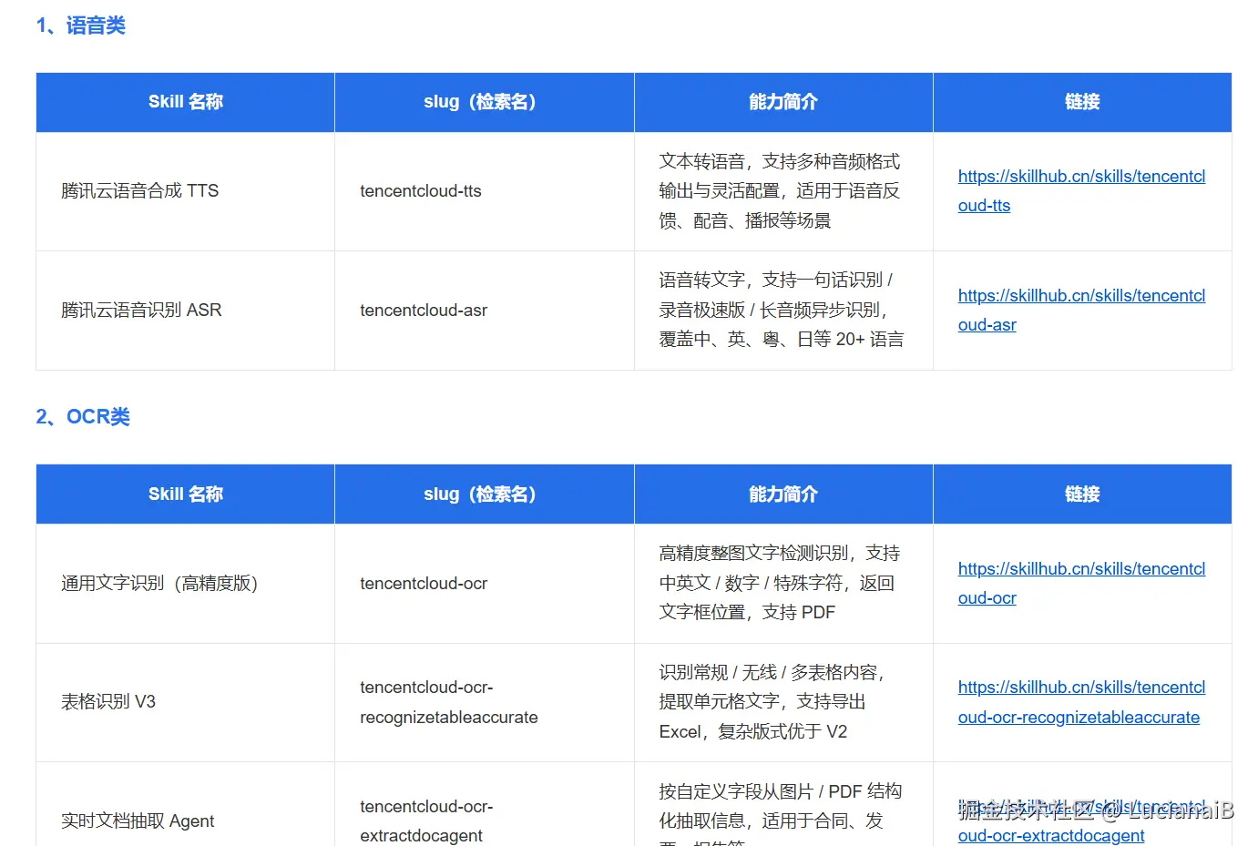The width and height of the screenshot is (1258, 846).
Task: Click the '1、语音类' section heading
Action: pyautogui.click(x=81, y=25)
